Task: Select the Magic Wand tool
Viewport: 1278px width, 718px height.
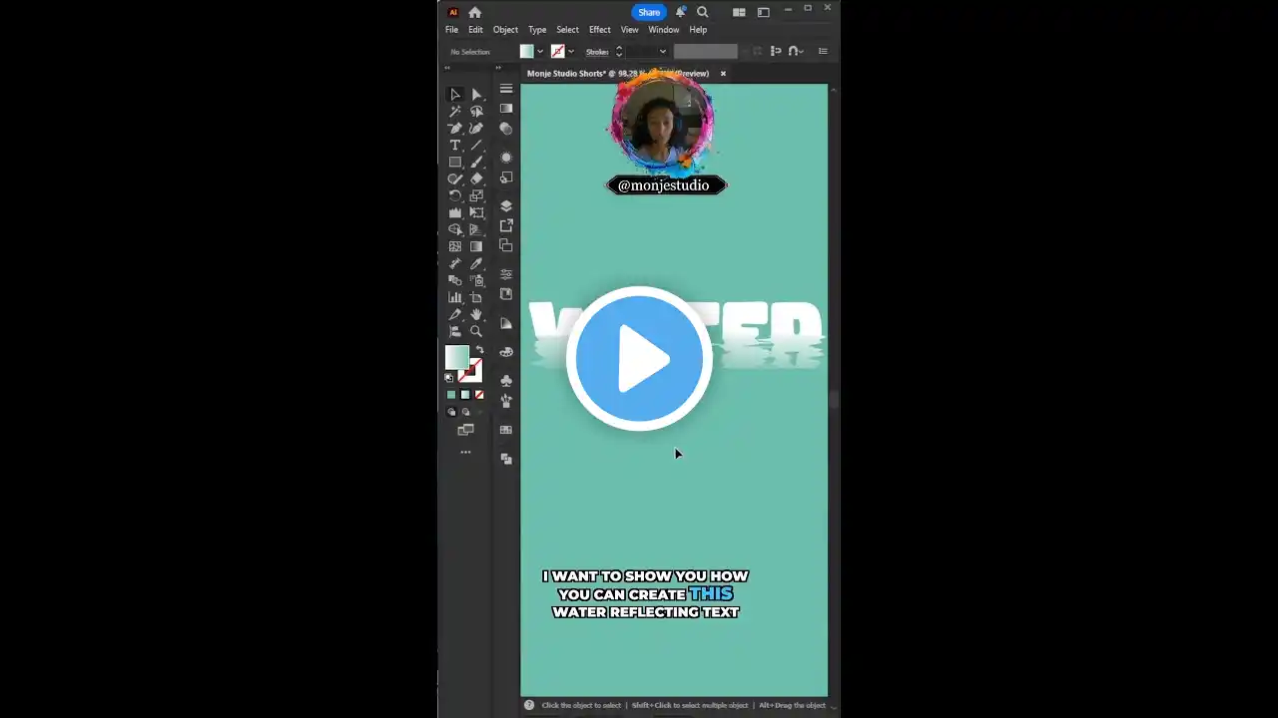Action: click(455, 112)
